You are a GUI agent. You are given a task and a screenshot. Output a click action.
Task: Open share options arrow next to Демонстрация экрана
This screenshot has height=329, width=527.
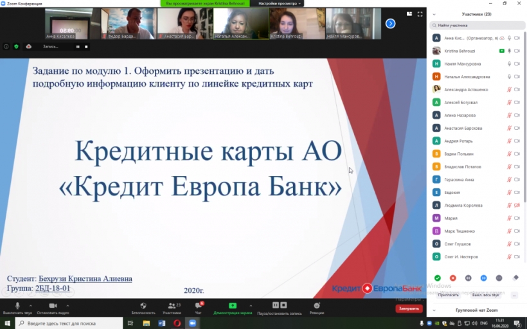tap(251, 305)
